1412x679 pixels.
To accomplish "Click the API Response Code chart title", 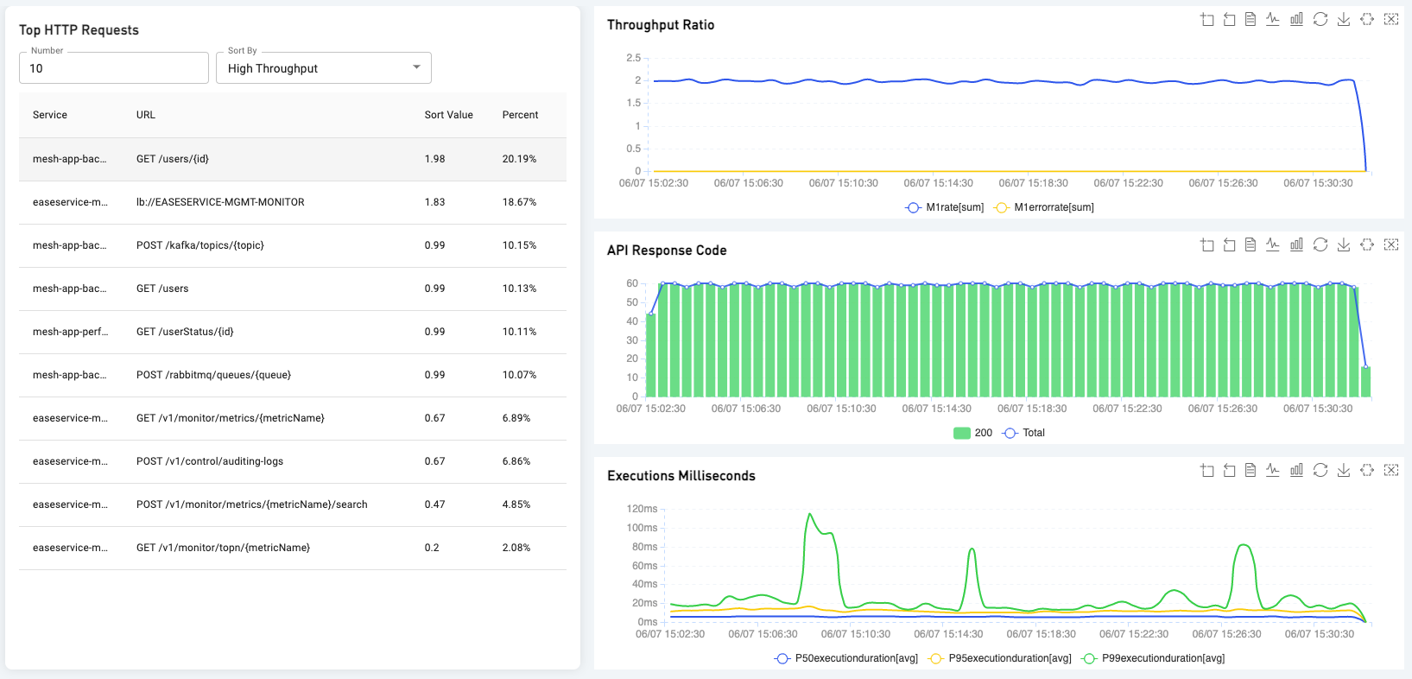I will pos(667,251).
